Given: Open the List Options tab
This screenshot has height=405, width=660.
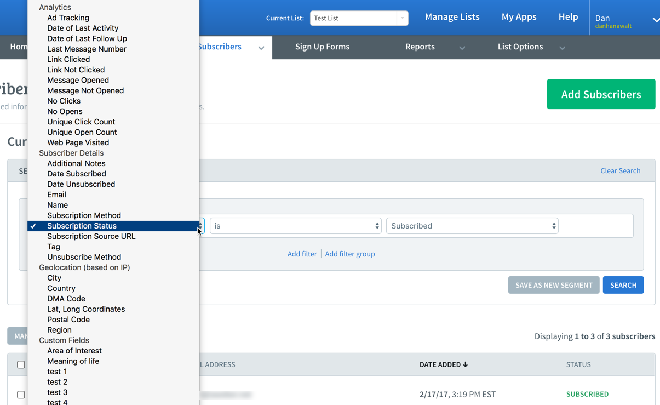Looking at the screenshot, I should click(x=520, y=47).
